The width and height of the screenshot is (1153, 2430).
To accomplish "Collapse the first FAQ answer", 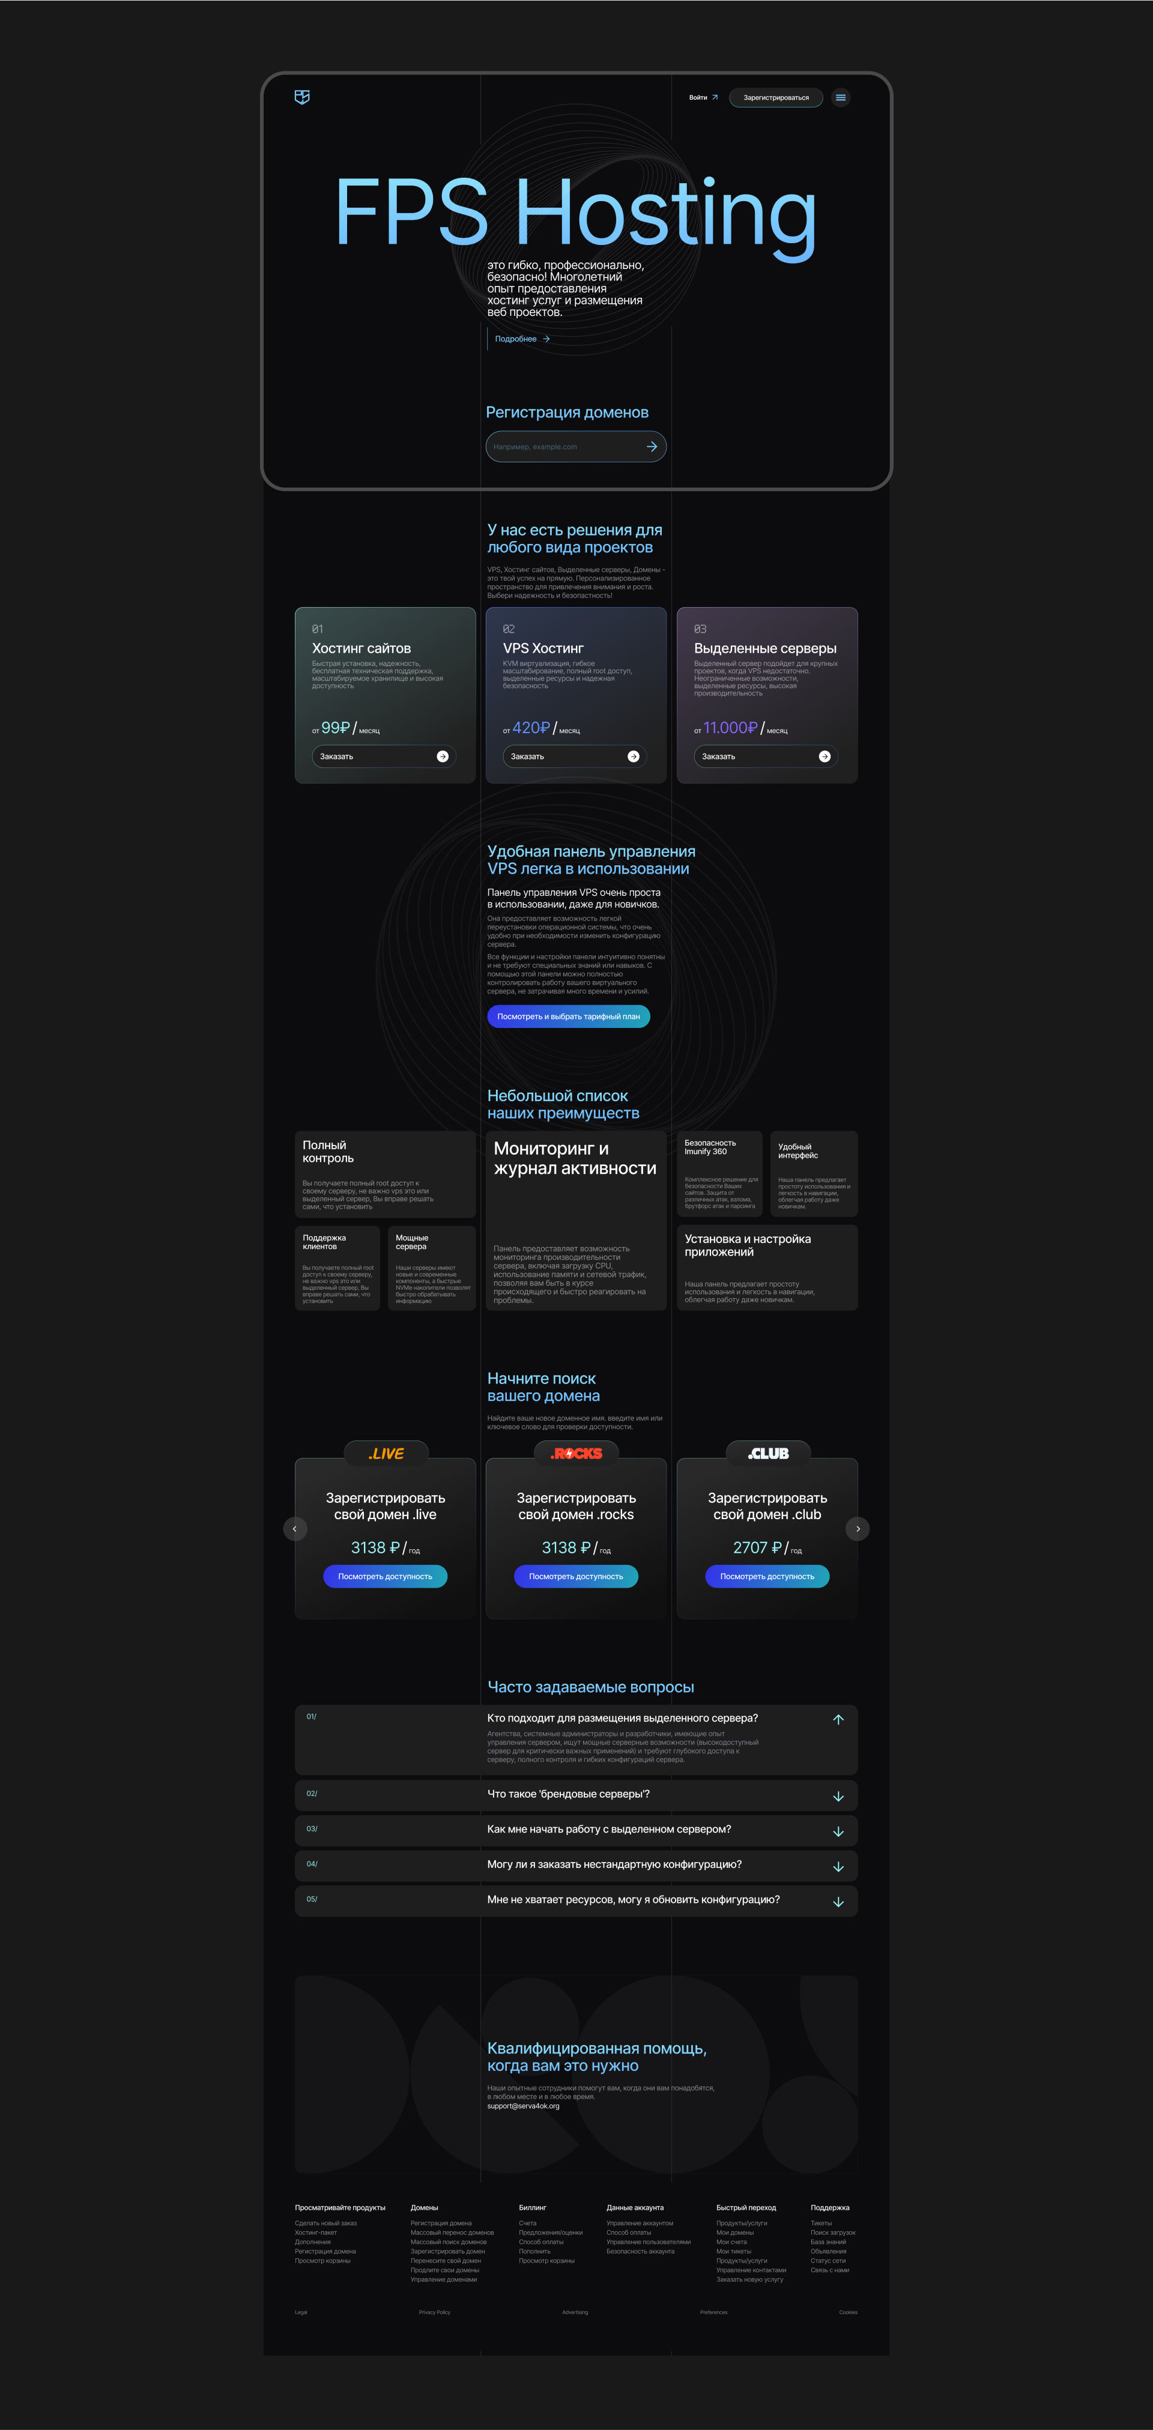I will [x=838, y=1720].
